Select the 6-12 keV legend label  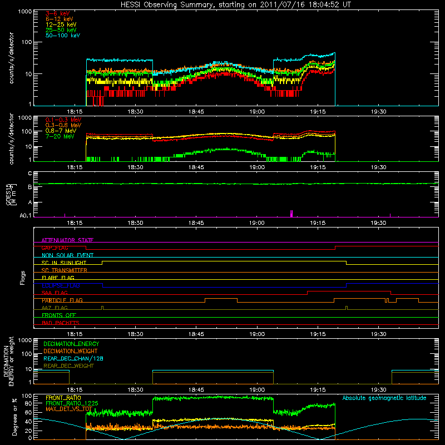(x=60, y=19)
